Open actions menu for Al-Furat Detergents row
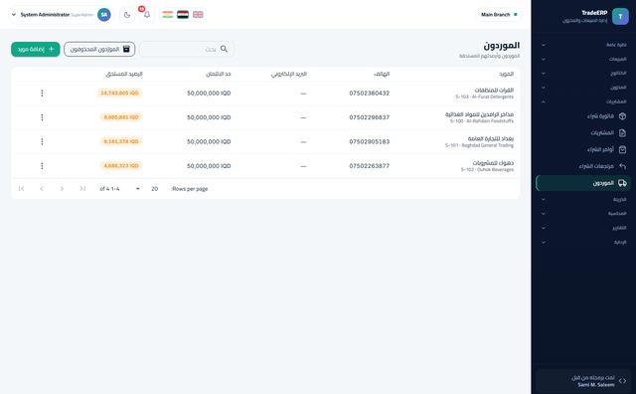The image size is (636, 394). point(42,93)
